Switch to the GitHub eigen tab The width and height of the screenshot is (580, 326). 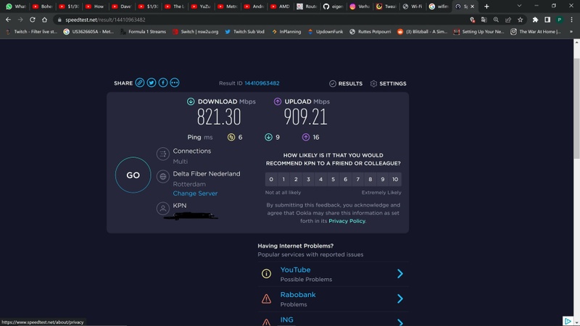333,7
